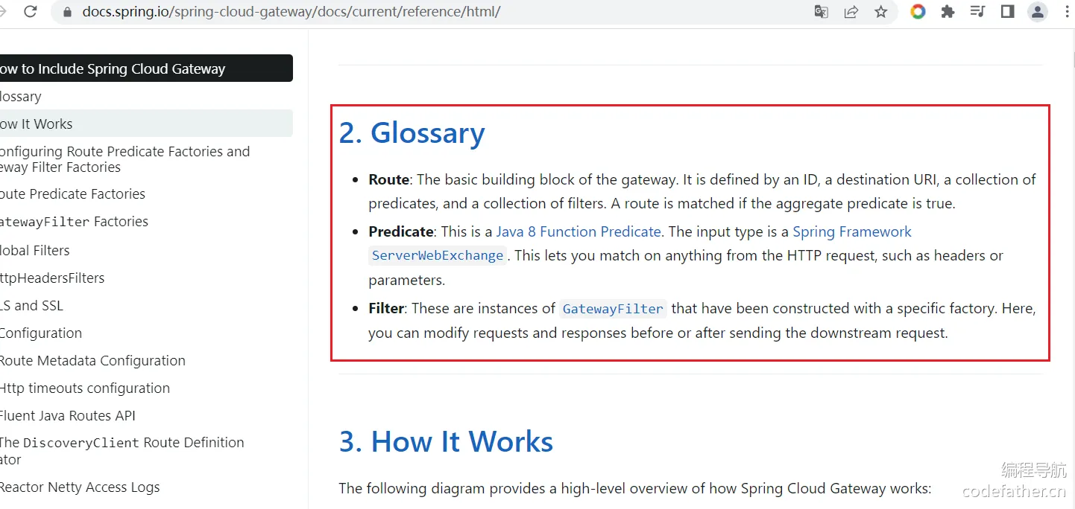1075x509 pixels.
Task: Toggle the browser side panel icon
Action: [1008, 12]
